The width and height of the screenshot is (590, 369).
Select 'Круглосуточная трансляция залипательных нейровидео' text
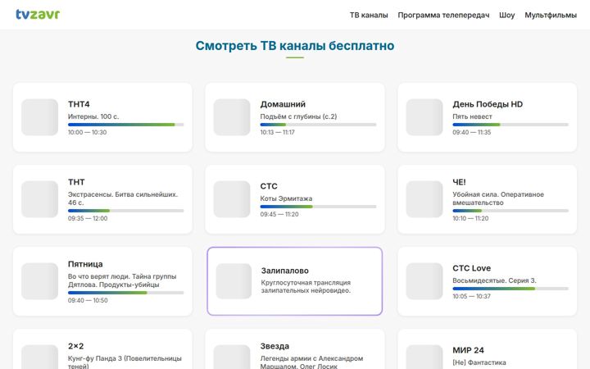[x=306, y=286]
